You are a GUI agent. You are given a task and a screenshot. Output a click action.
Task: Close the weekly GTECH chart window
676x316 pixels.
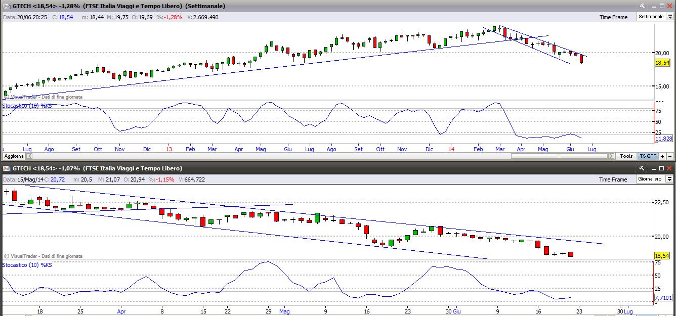[669, 6]
